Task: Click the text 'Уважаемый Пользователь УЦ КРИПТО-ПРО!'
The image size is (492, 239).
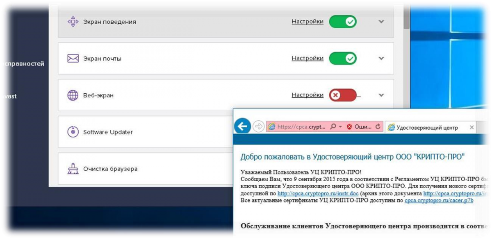Action: pyautogui.click(x=301, y=172)
